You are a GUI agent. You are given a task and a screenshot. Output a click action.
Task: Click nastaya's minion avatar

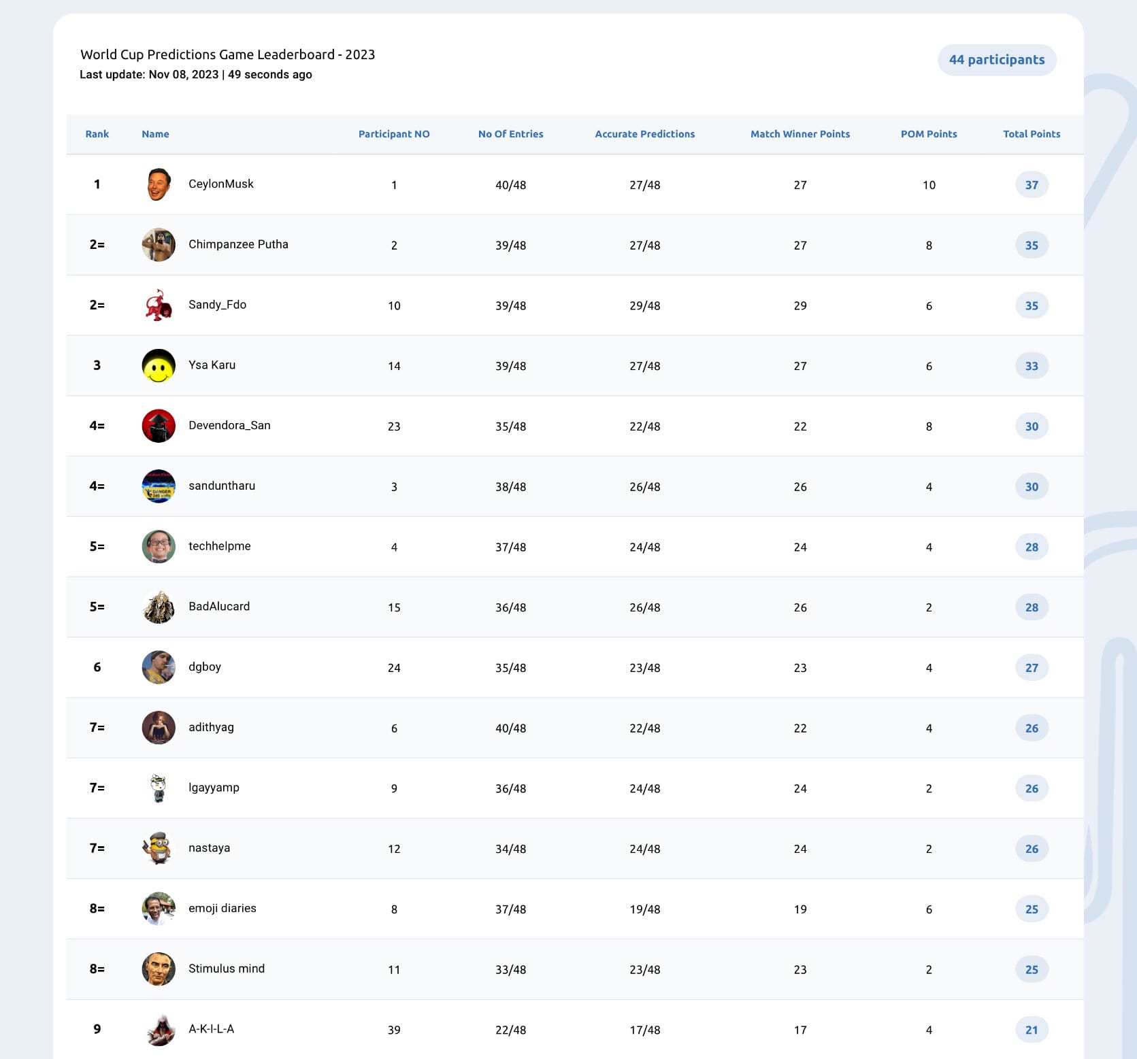click(159, 848)
